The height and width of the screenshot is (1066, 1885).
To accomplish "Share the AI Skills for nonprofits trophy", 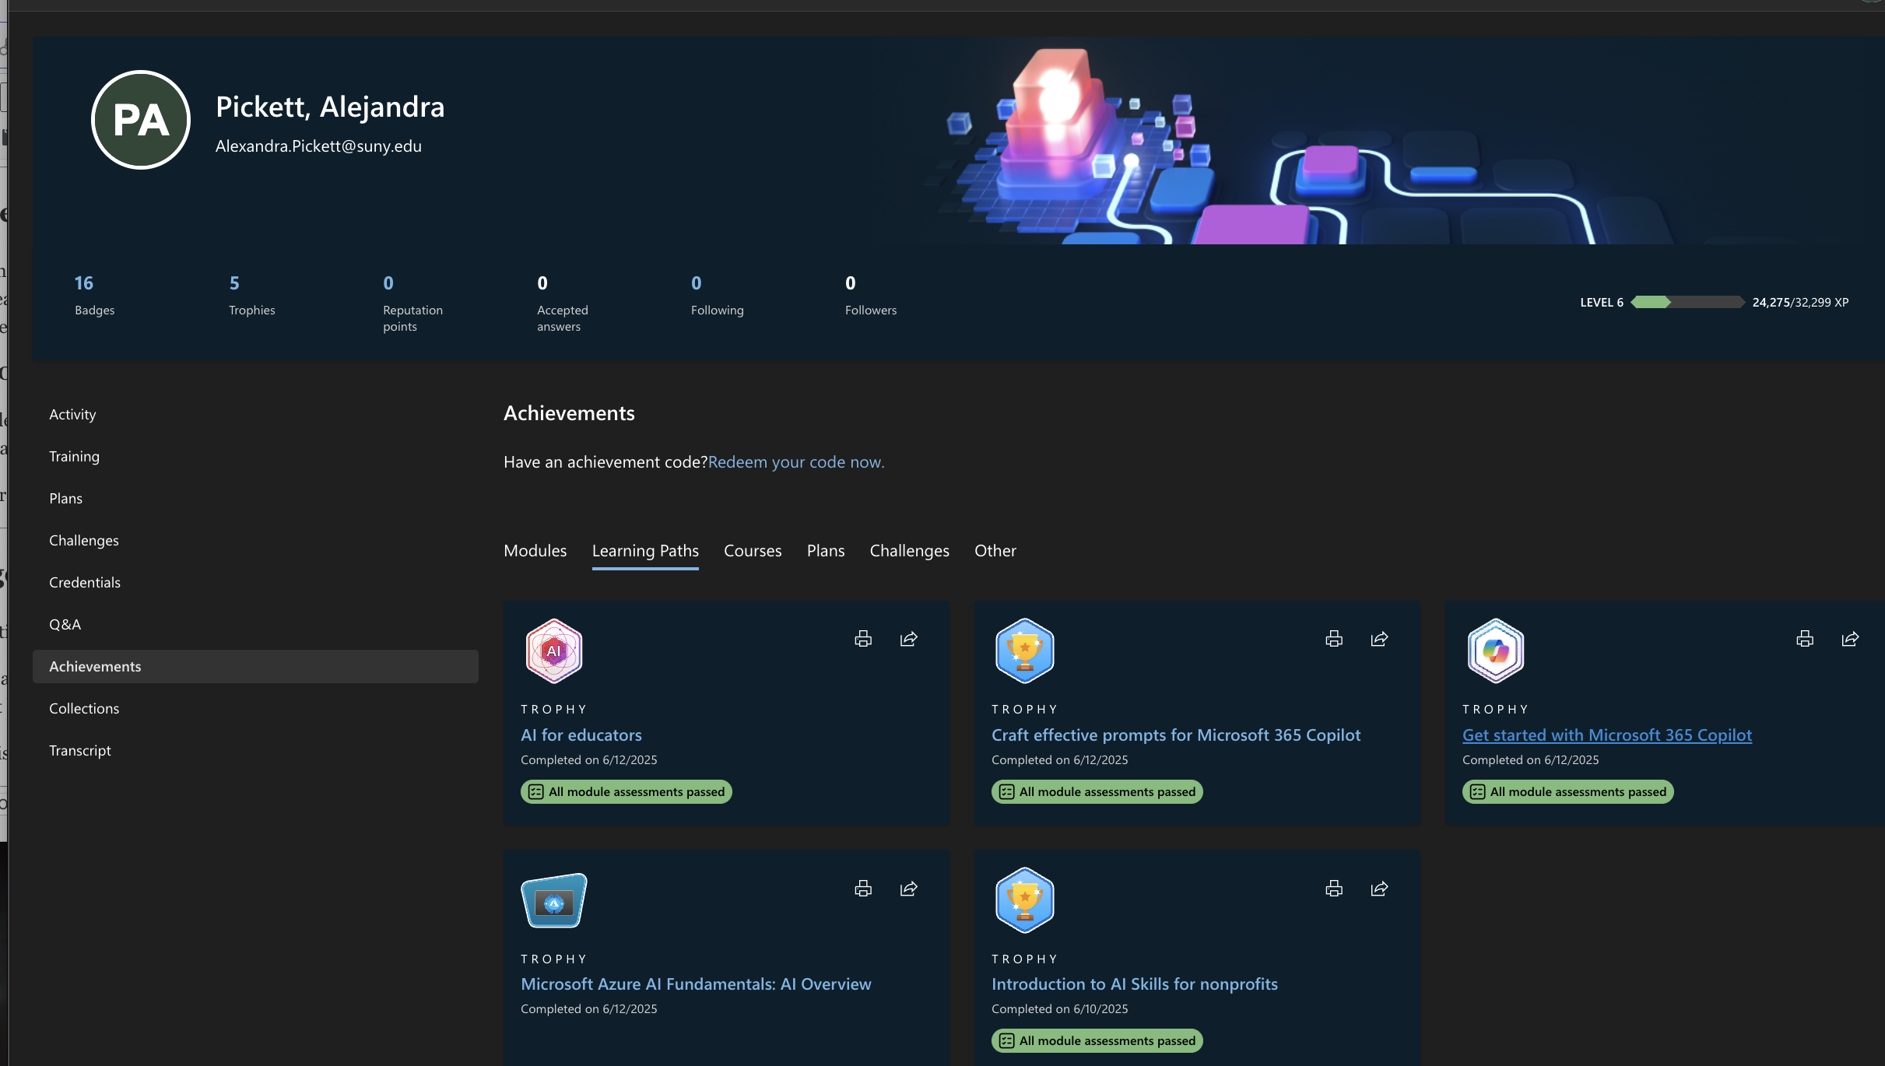I will pyautogui.click(x=1380, y=889).
